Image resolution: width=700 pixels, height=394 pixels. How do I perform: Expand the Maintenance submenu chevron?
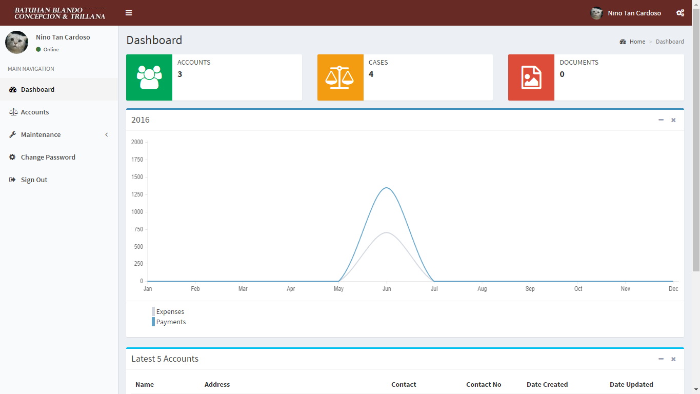point(107,134)
